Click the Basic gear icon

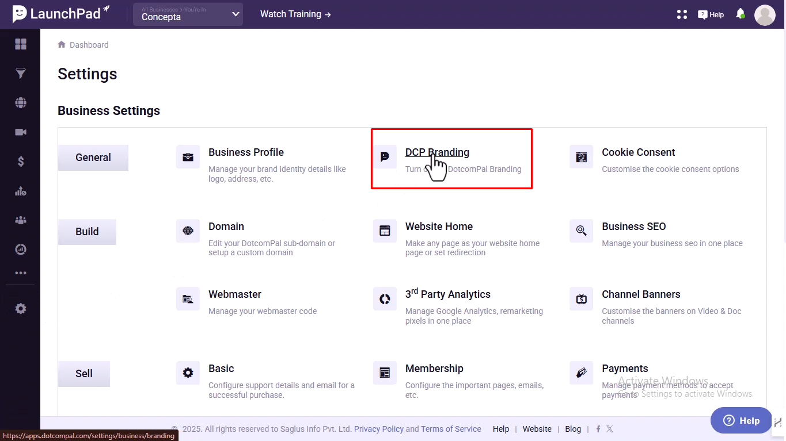tap(188, 373)
